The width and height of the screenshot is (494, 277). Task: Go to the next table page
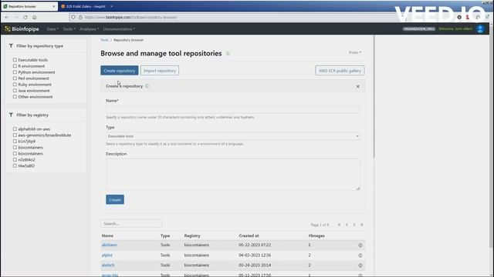click(354, 225)
